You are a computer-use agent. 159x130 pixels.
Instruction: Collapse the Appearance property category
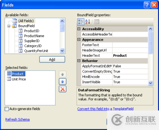coord(79,39)
